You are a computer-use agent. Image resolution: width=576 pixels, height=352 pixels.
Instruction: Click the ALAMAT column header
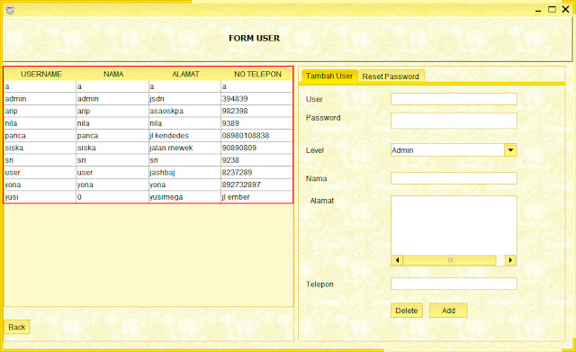[x=185, y=74]
